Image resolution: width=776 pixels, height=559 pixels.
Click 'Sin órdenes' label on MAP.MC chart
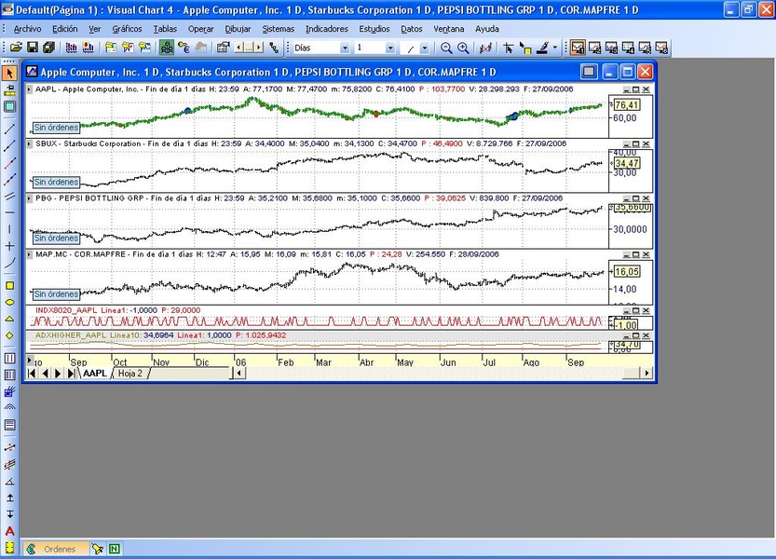[56, 294]
